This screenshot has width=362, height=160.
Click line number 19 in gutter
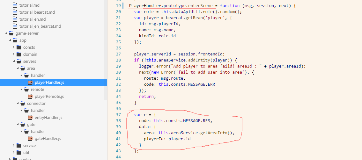[118, 5]
